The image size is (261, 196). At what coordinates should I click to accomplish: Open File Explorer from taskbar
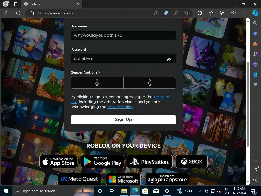tap(124, 191)
